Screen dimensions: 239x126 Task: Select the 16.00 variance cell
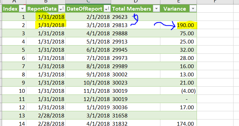(178, 66)
